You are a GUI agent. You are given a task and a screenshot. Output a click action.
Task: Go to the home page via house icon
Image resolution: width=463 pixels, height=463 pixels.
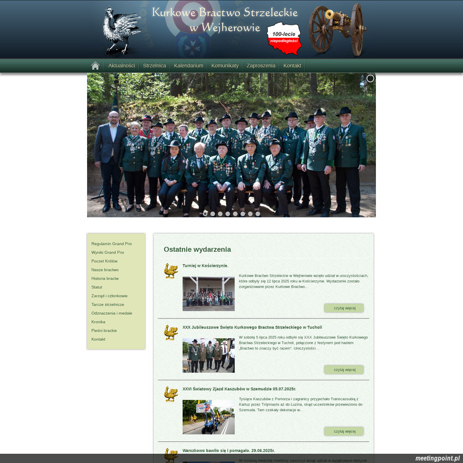pyautogui.click(x=95, y=65)
